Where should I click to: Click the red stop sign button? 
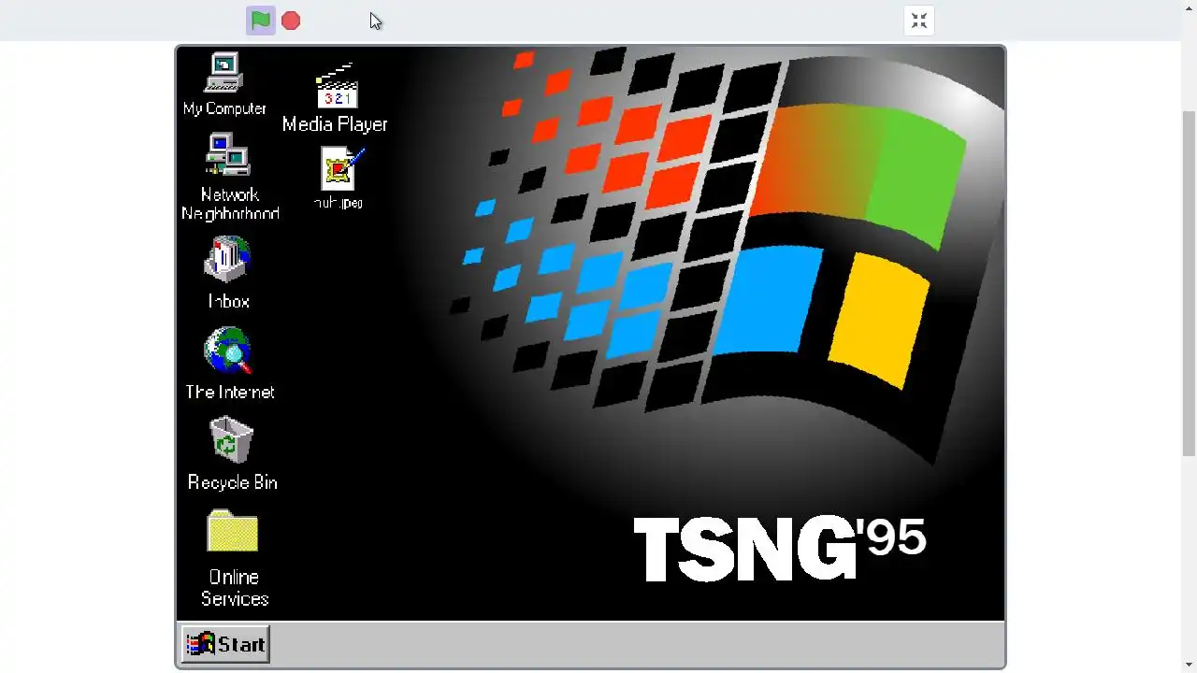(291, 21)
